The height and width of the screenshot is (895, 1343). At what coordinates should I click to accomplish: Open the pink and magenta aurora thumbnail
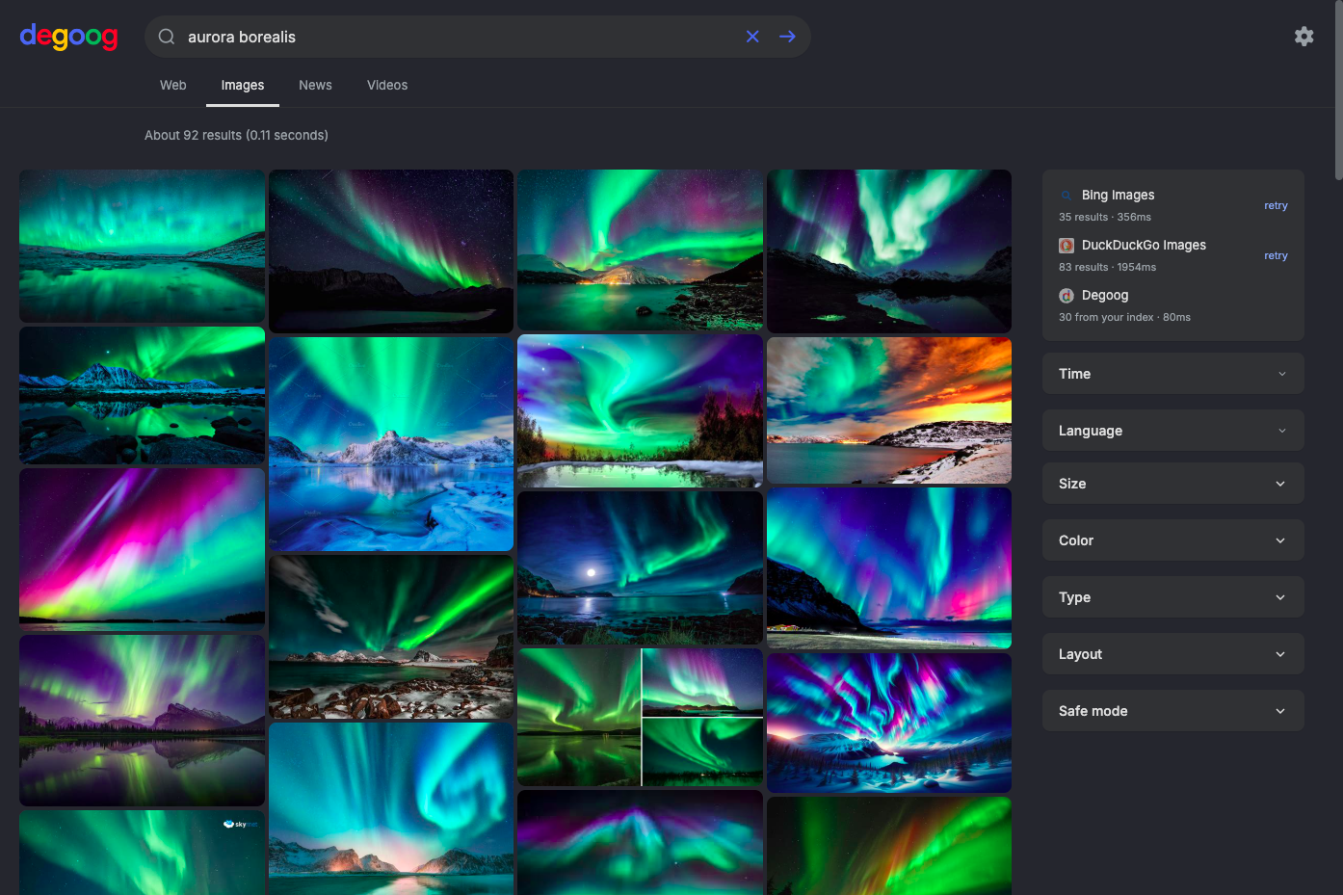click(142, 549)
